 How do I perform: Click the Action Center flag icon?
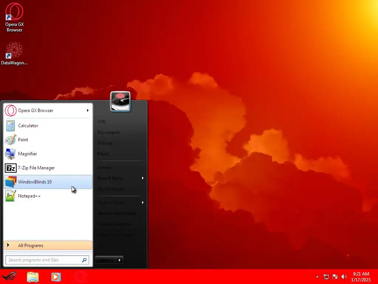coord(335,277)
